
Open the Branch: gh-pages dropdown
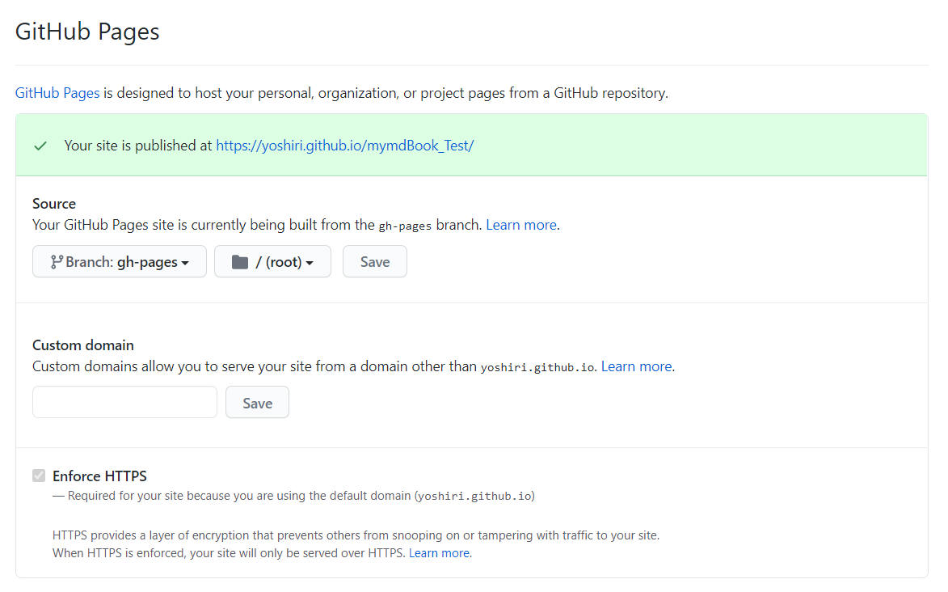point(120,261)
